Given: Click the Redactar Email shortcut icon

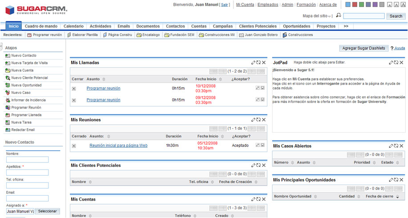Looking at the screenshot, I should coord(7,130).
